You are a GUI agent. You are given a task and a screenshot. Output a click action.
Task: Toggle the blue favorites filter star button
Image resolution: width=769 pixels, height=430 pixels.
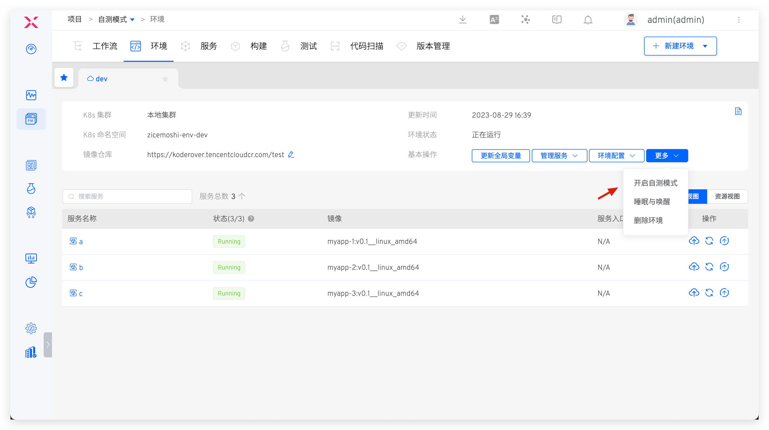pos(64,78)
